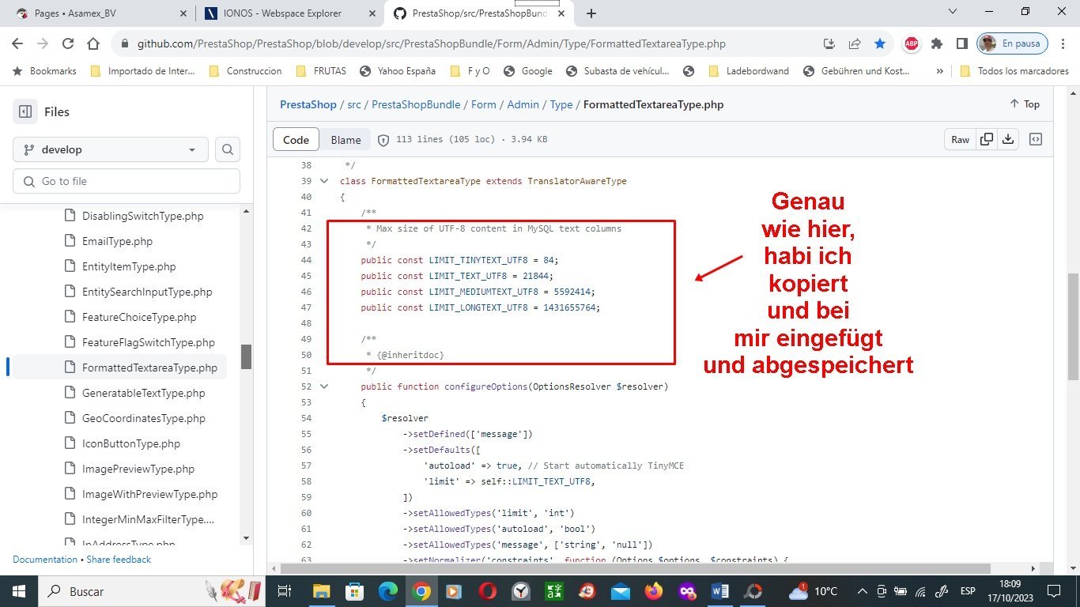Click the browser address bar URL

[431, 44]
